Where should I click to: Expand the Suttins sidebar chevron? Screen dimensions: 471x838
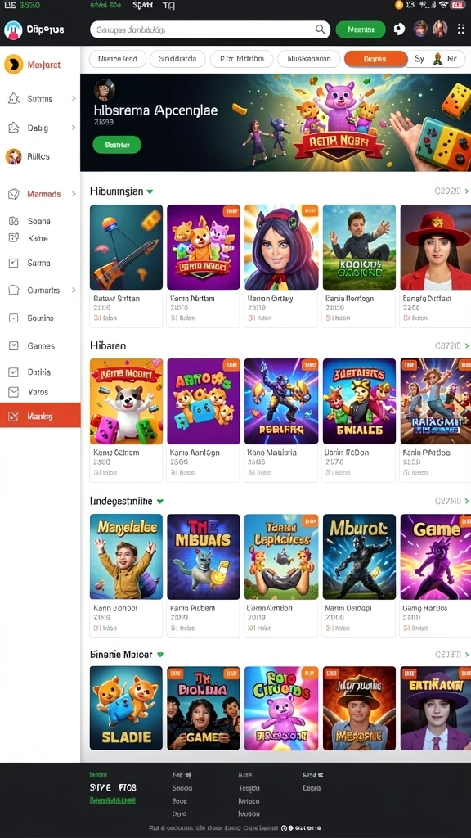click(74, 99)
